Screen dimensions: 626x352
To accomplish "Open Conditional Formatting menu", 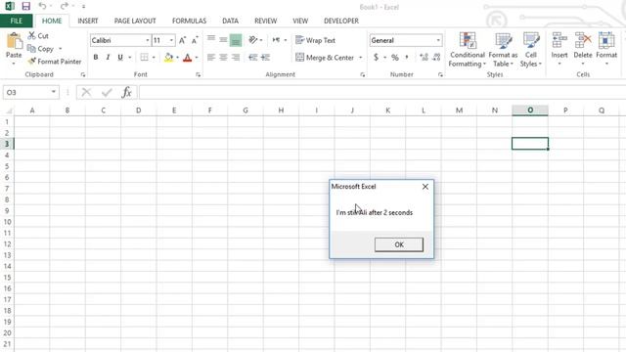I will [x=467, y=50].
